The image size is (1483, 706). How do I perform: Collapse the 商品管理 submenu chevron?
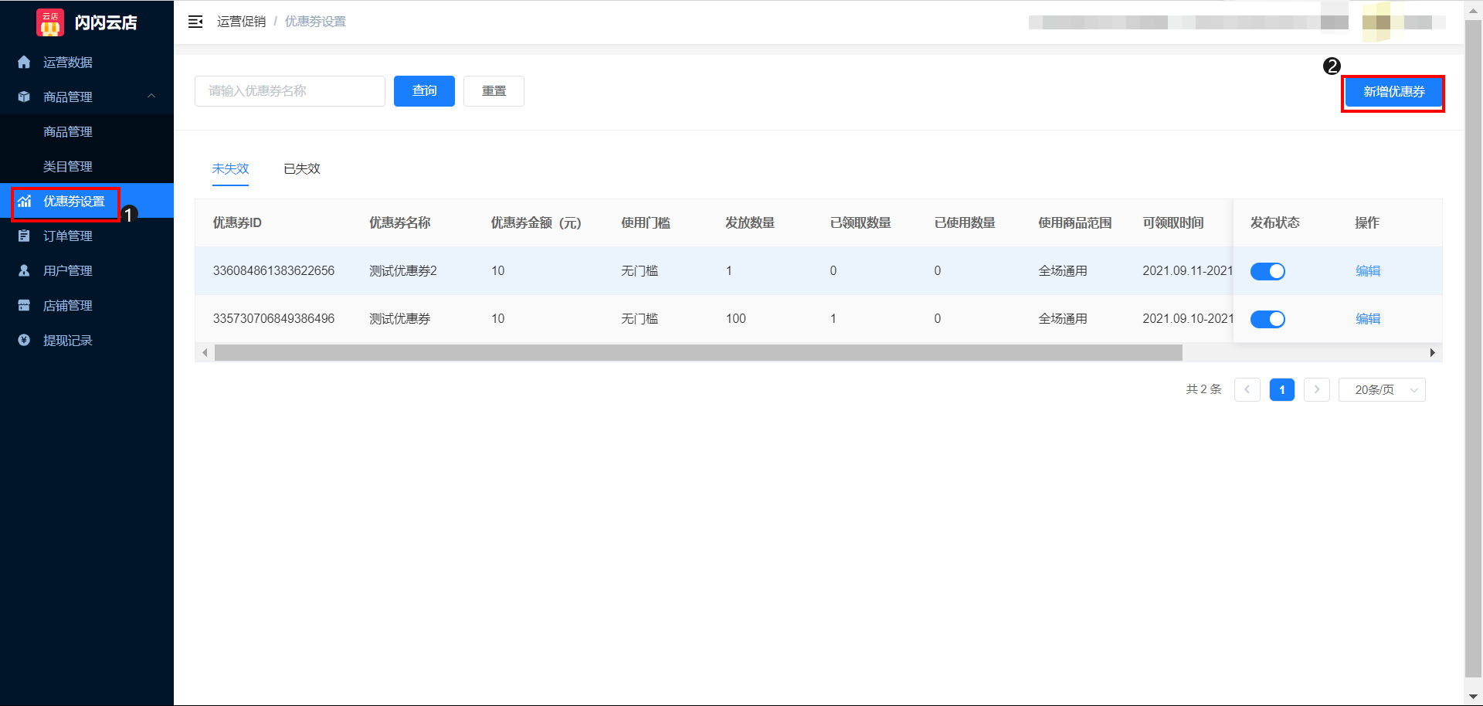pos(151,97)
